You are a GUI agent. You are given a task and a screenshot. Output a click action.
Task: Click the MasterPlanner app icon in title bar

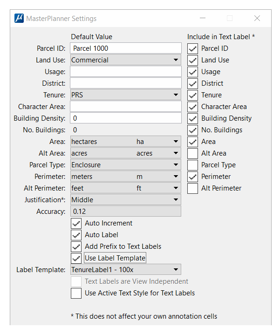click(x=19, y=18)
